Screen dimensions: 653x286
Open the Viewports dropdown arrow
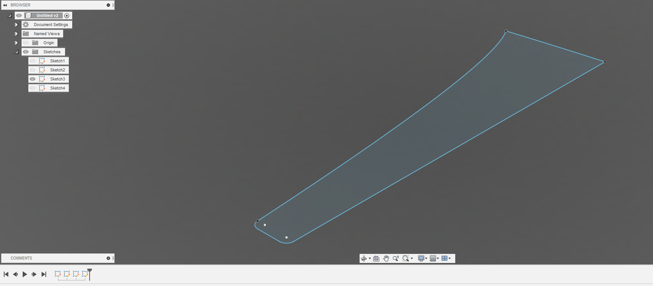point(450,259)
